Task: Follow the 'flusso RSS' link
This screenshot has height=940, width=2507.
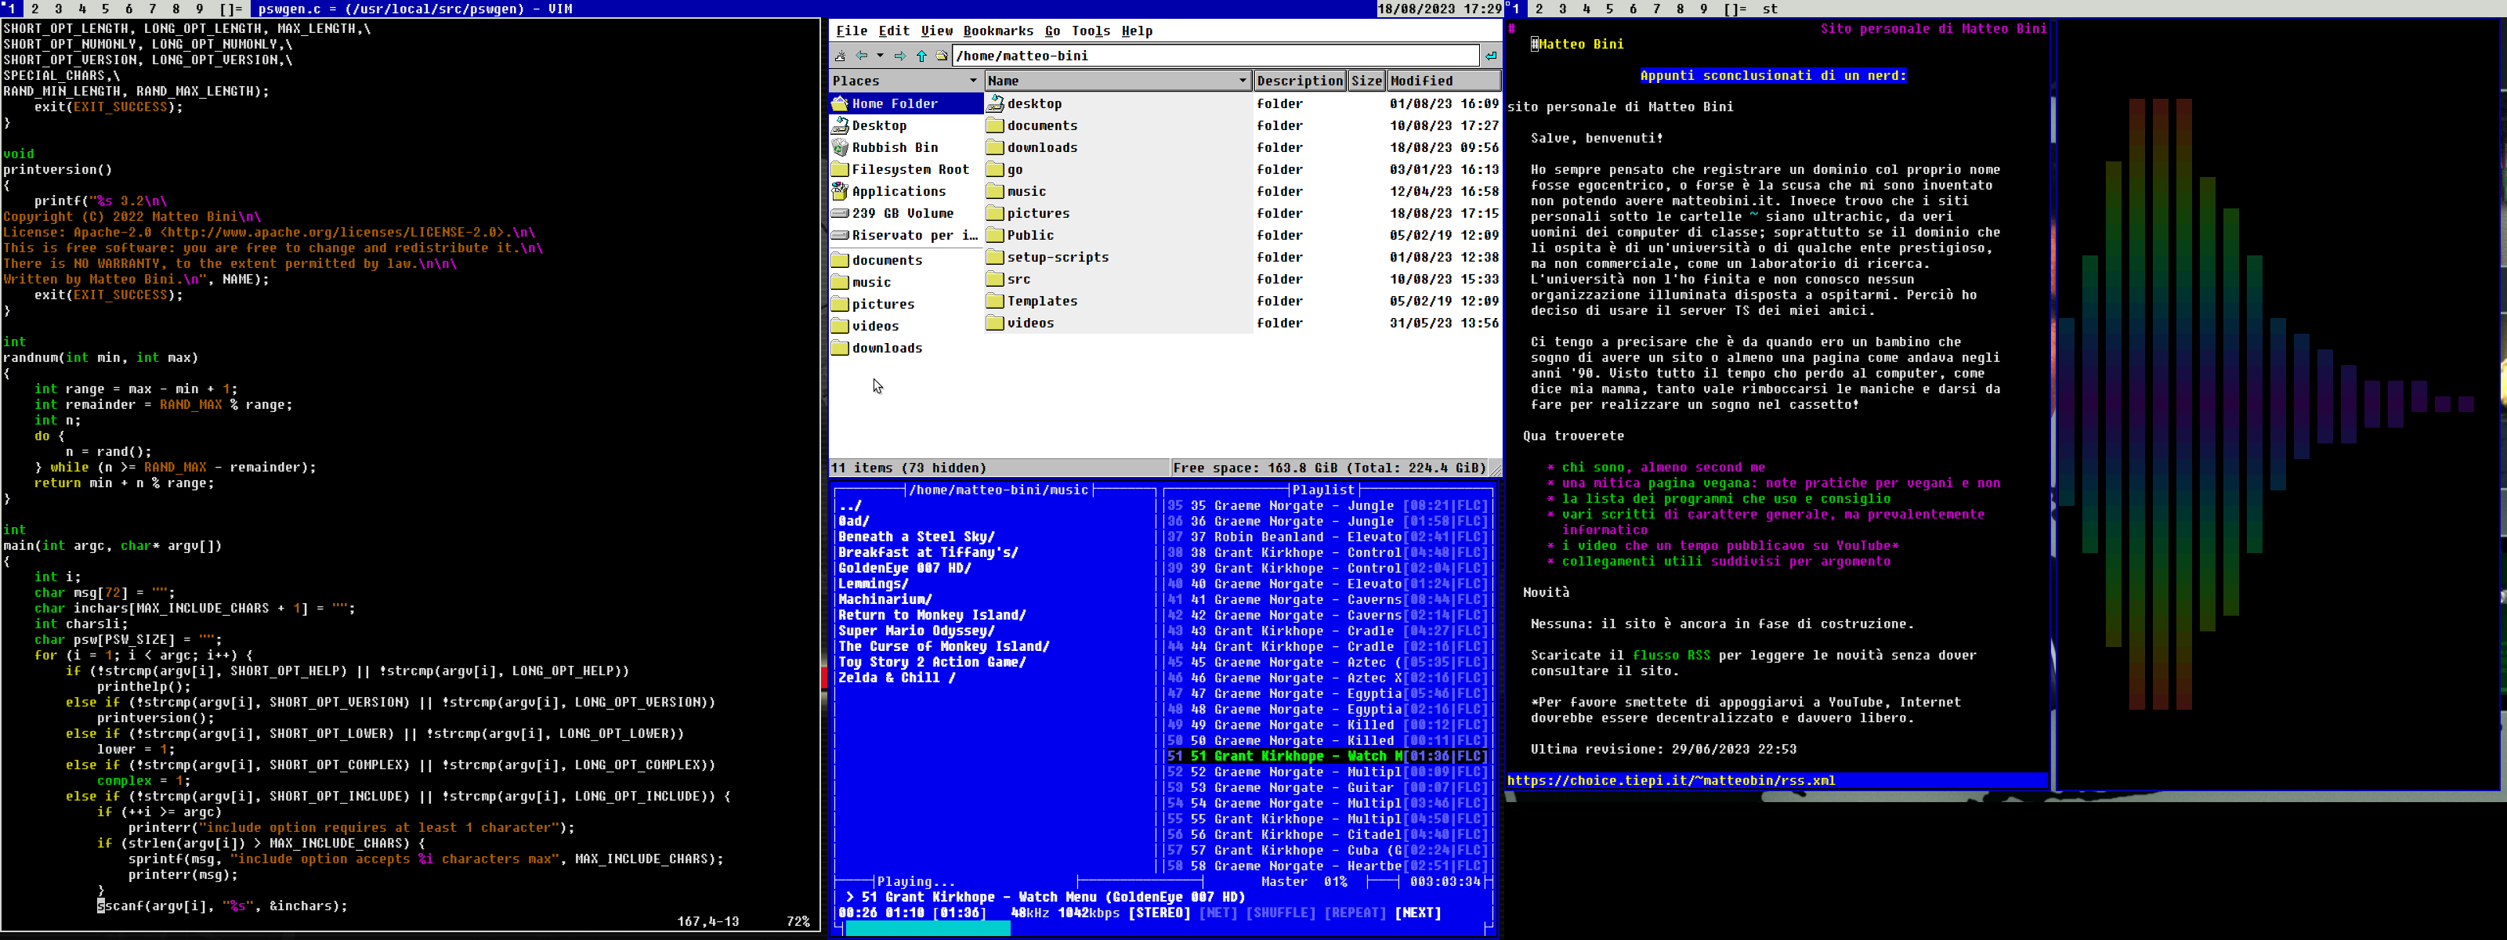Action: tap(1670, 655)
